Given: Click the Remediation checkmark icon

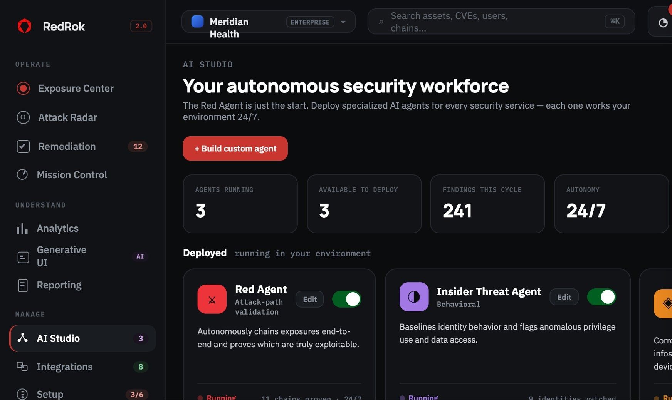Looking at the screenshot, I should click(23, 147).
